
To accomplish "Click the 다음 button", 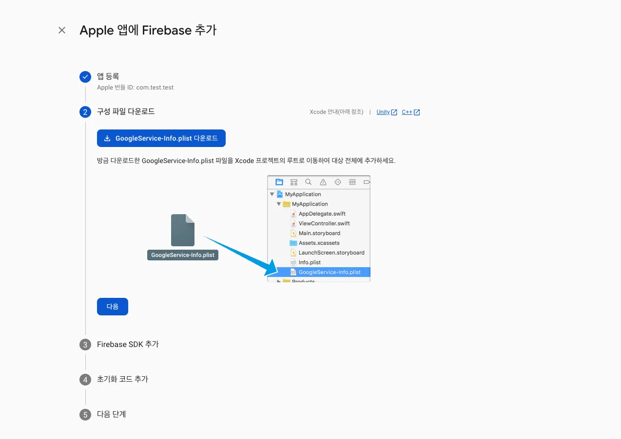I will pos(113,307).
